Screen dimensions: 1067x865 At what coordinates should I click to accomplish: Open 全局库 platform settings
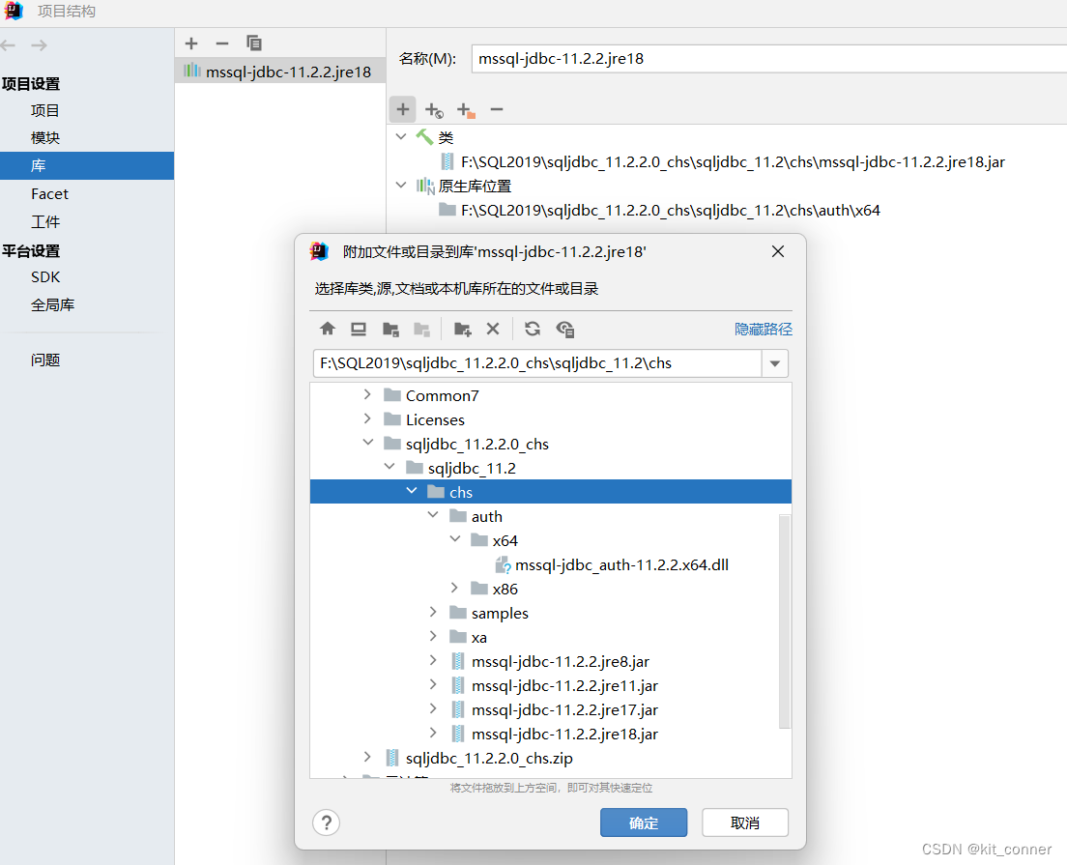coord(52,304)
